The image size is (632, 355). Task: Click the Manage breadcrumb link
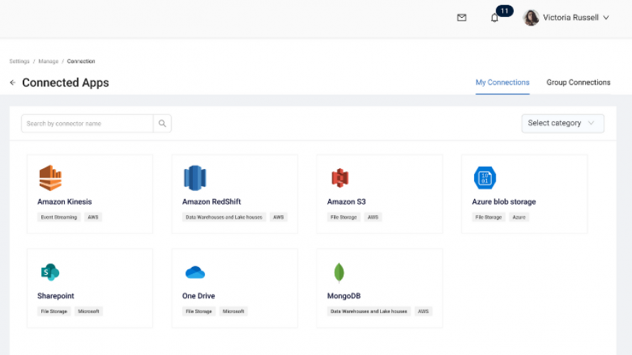click(x=48, y=62)
